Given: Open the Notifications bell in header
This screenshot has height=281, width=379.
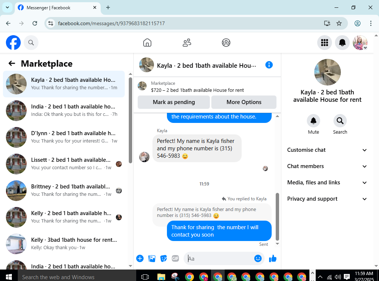Looking at the screenshot, I should (342, 43).
